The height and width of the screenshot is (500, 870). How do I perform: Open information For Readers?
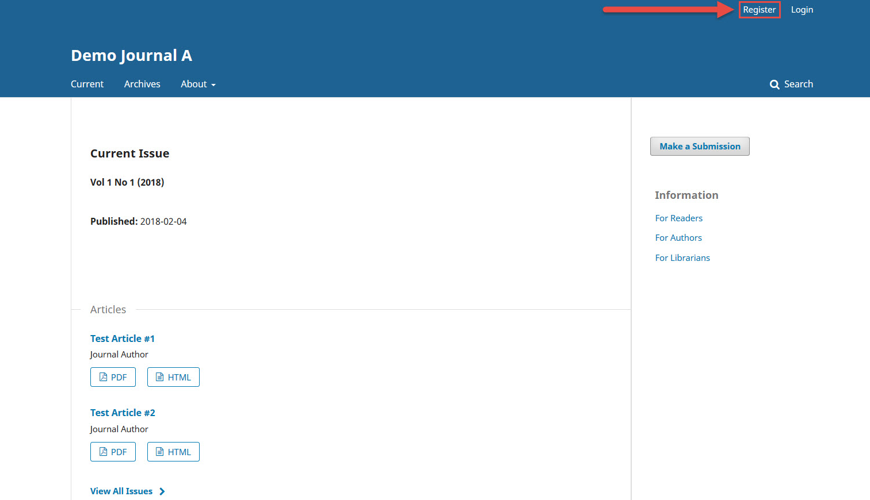678,218
